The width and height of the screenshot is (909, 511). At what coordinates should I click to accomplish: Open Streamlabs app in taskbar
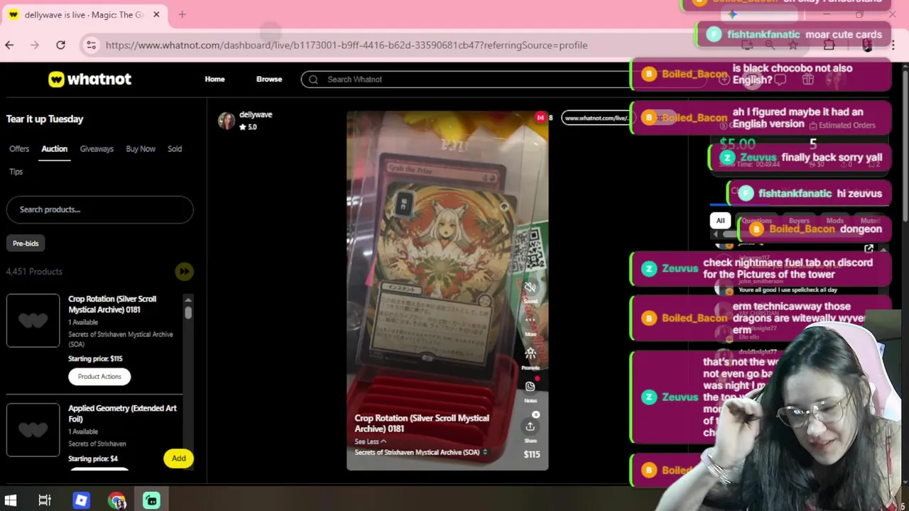[151, 500]
